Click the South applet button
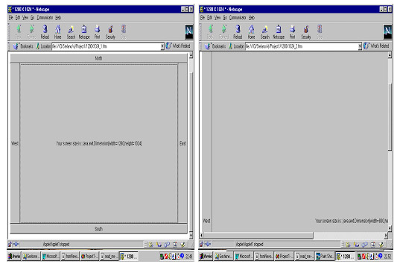 (98, 229)
